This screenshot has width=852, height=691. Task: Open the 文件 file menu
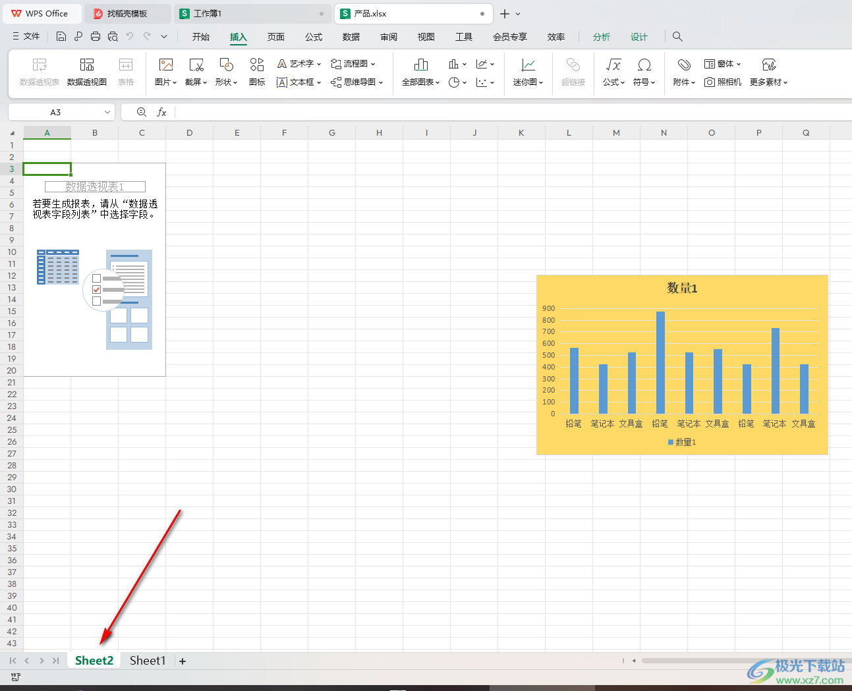pos(26,37)
